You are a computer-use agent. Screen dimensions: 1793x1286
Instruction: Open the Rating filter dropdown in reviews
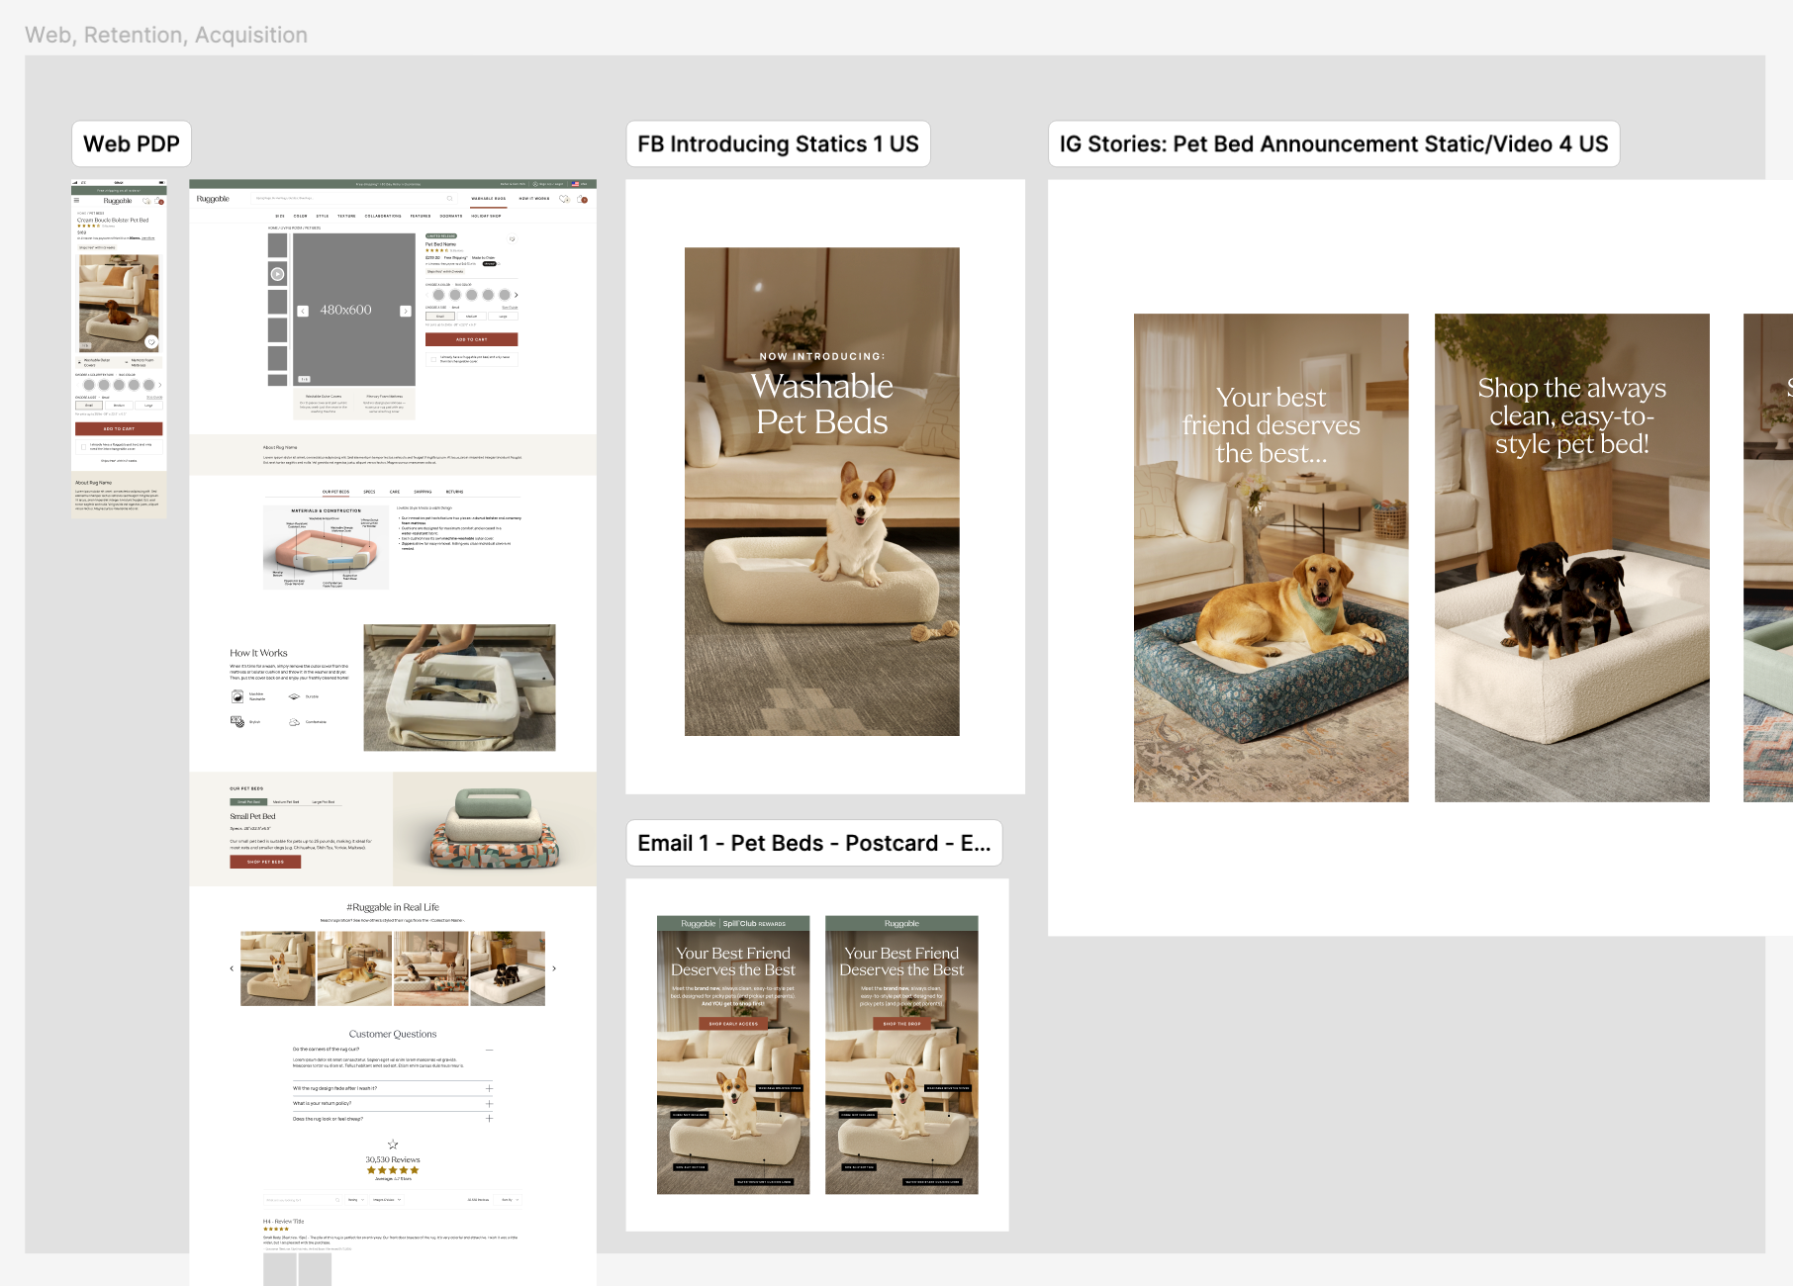point(356,1200)
